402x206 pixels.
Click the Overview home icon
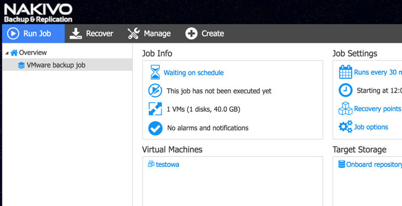(14, 53)
